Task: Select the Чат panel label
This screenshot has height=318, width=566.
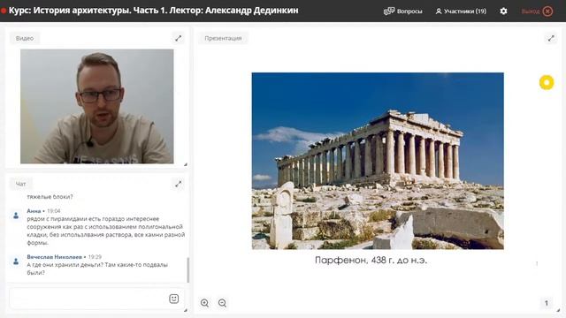Action: click(x=20, y=184)
